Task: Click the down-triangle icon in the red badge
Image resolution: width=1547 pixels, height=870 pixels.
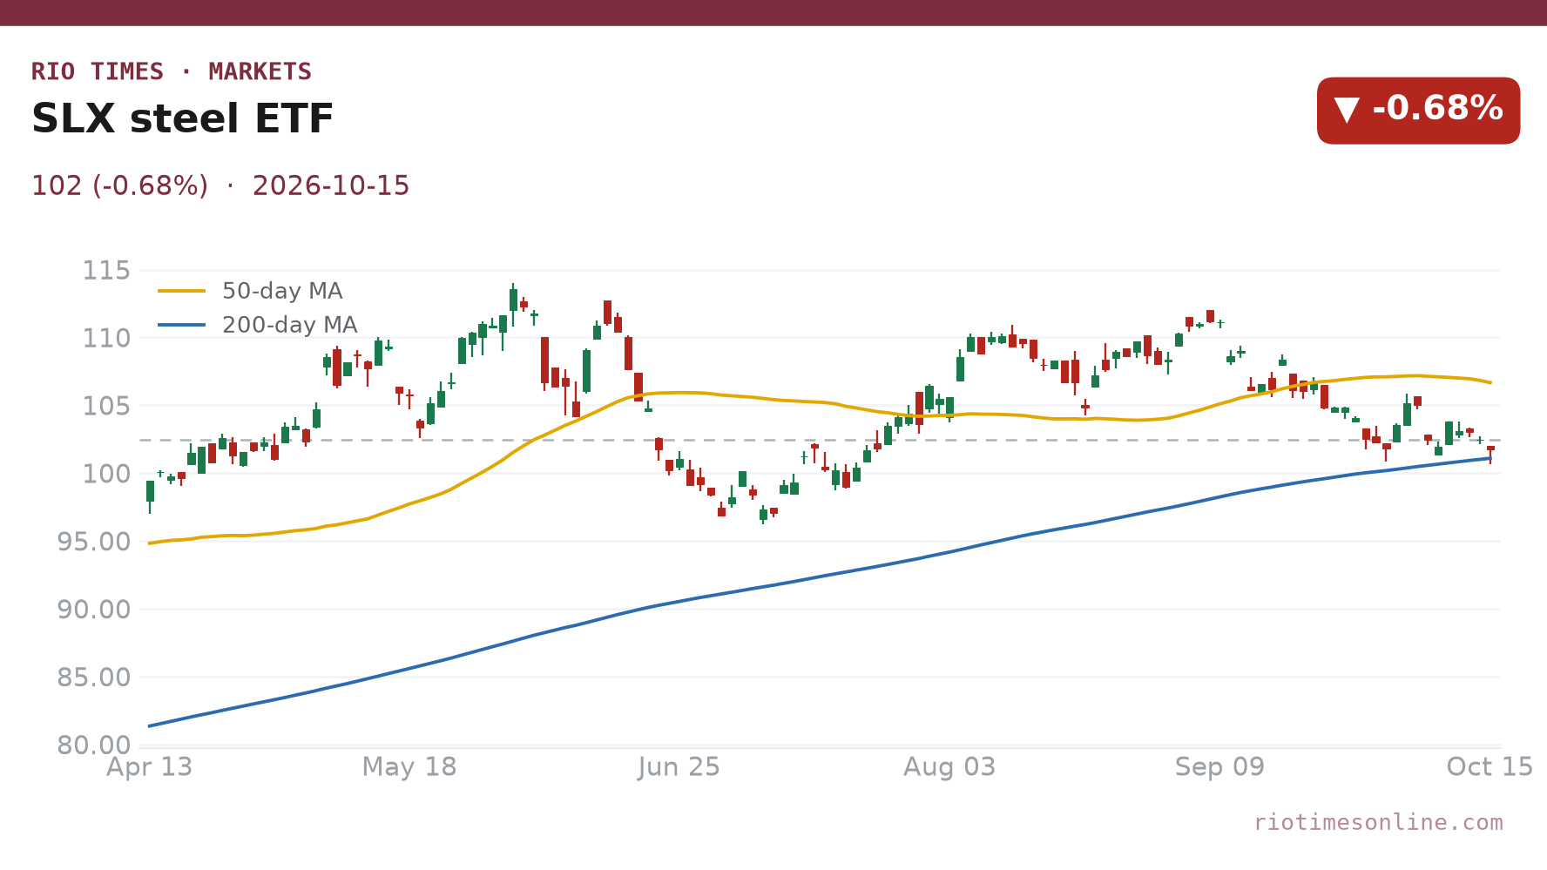Action: 1347,110
